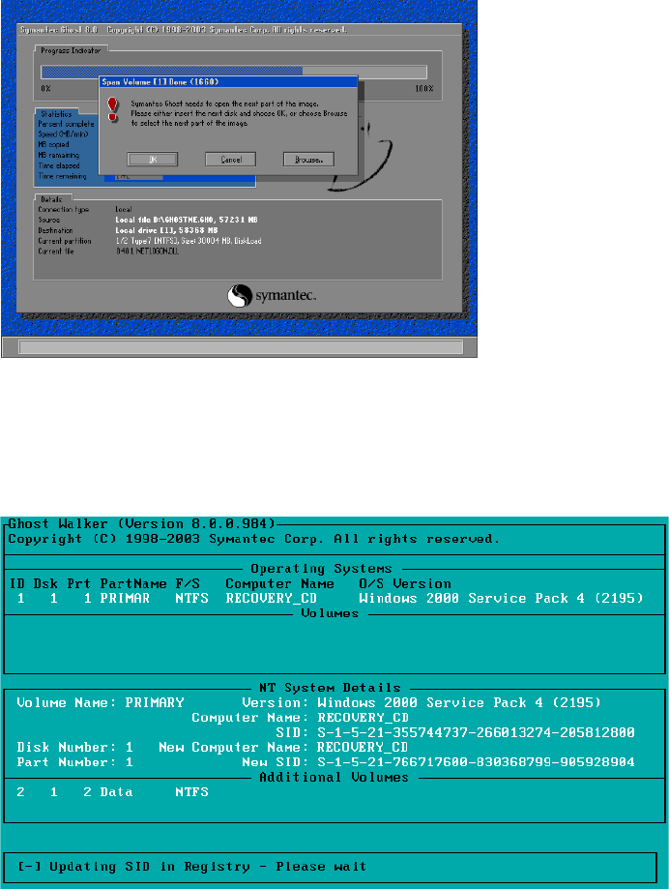Image resolution: width=669 pixels, height=889 pixels.
Task: Click the Time remaining statistics label
Action: click(62, 176)
